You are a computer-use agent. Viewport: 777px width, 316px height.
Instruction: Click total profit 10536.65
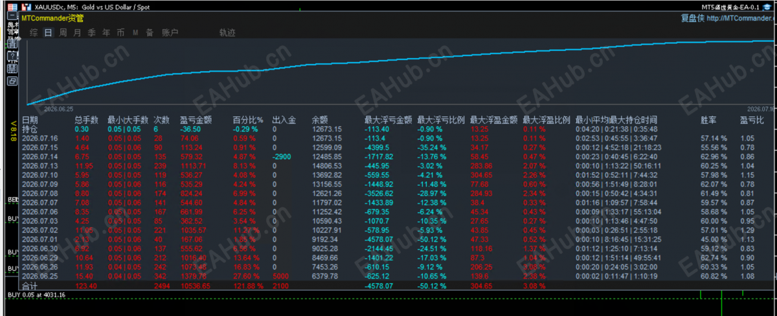[x=195, y=285]
